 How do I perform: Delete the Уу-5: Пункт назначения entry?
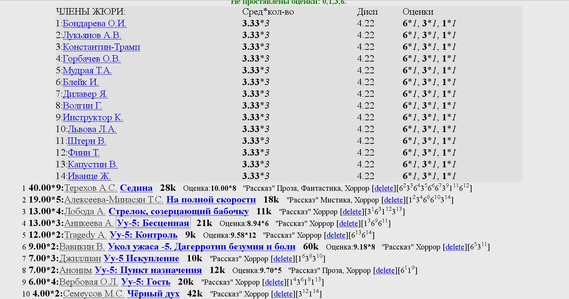385,271
